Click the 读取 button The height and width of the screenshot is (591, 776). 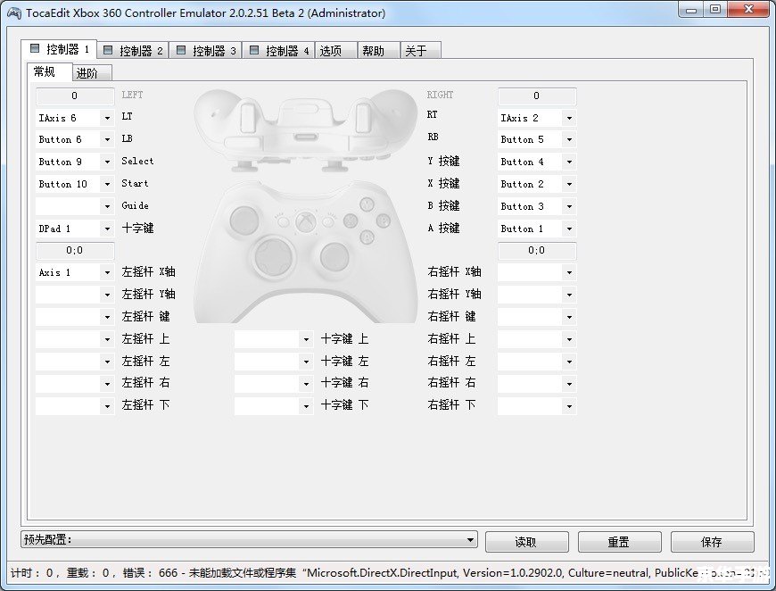526,542
